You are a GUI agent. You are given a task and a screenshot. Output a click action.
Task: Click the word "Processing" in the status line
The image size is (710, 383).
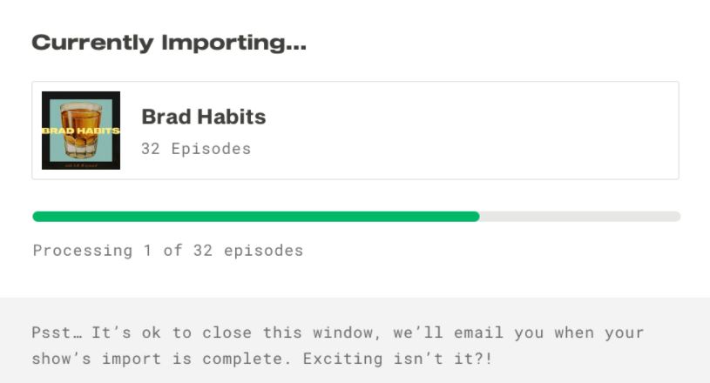click(83, 251)
